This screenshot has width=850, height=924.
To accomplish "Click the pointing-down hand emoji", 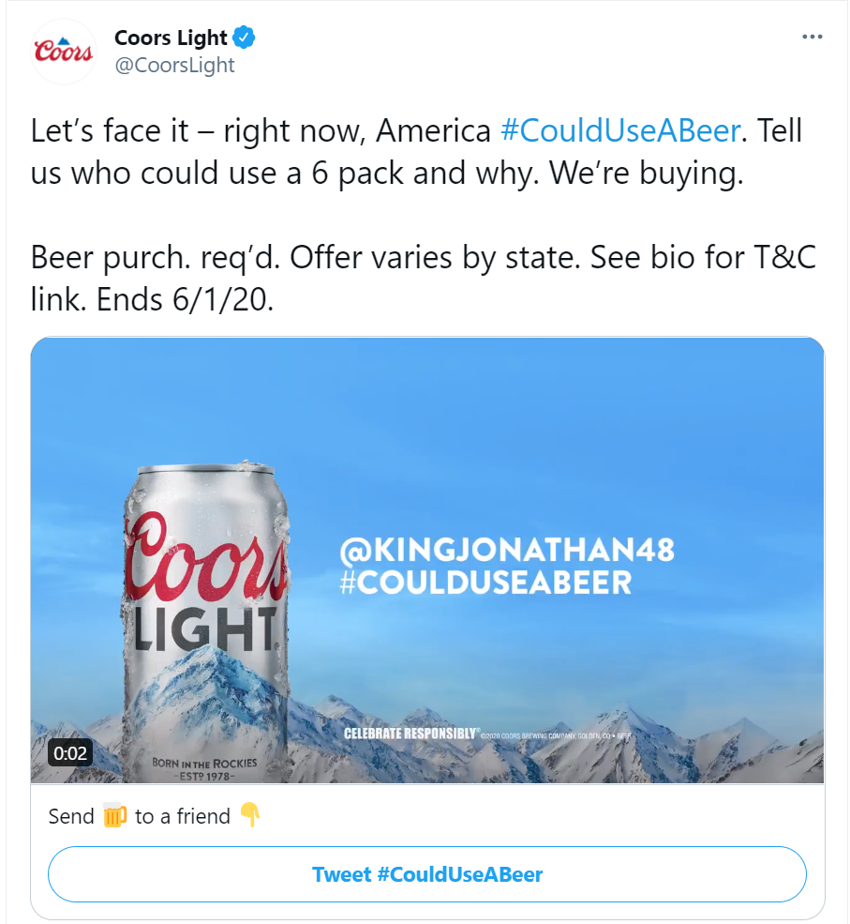I will click(x=249, y=815).
